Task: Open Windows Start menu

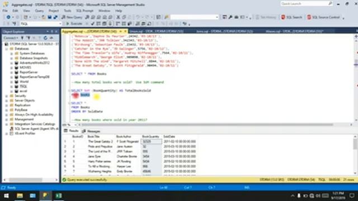Action: (6, 196)
